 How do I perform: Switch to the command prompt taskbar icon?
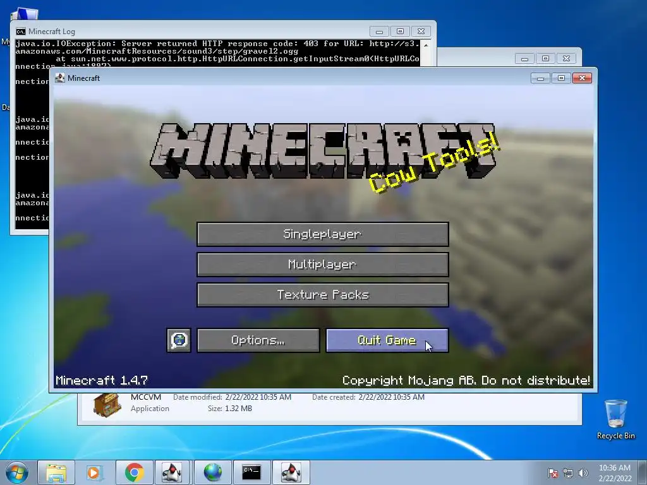pyautogui.click(x=251, y=472)
